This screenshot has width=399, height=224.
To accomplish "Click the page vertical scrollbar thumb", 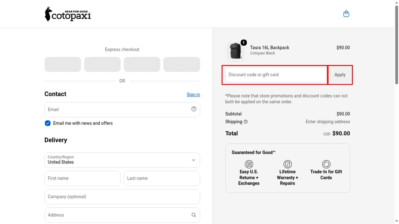I will (397, 44).
